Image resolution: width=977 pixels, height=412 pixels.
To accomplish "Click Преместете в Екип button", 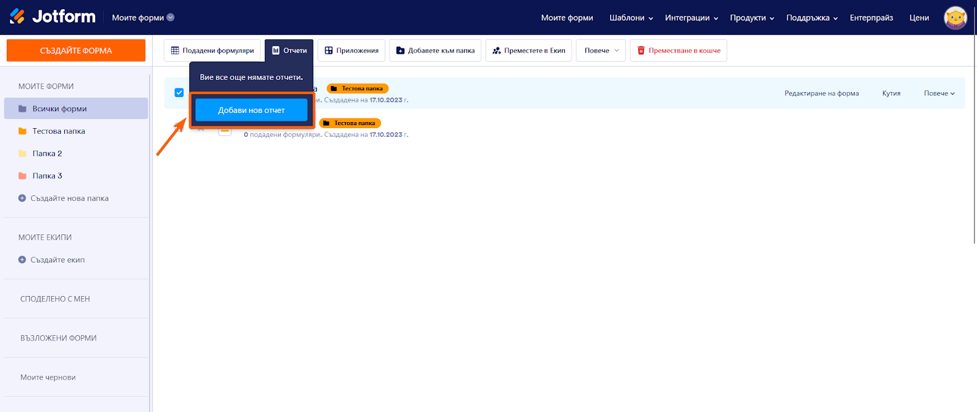I will tap(529, 51).
